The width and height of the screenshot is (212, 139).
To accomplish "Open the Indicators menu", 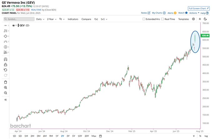I will (73, 19).
